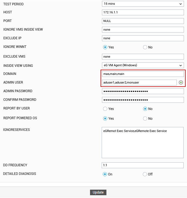The width and height of the screenshot is (187, 198).
Task: Turn DETAILED DIAGNOSIS Off
Action: [x=145, y=174]
